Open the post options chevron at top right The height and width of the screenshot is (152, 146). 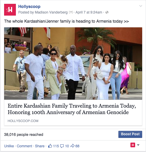pyautogui.click(x=141, y=6)
